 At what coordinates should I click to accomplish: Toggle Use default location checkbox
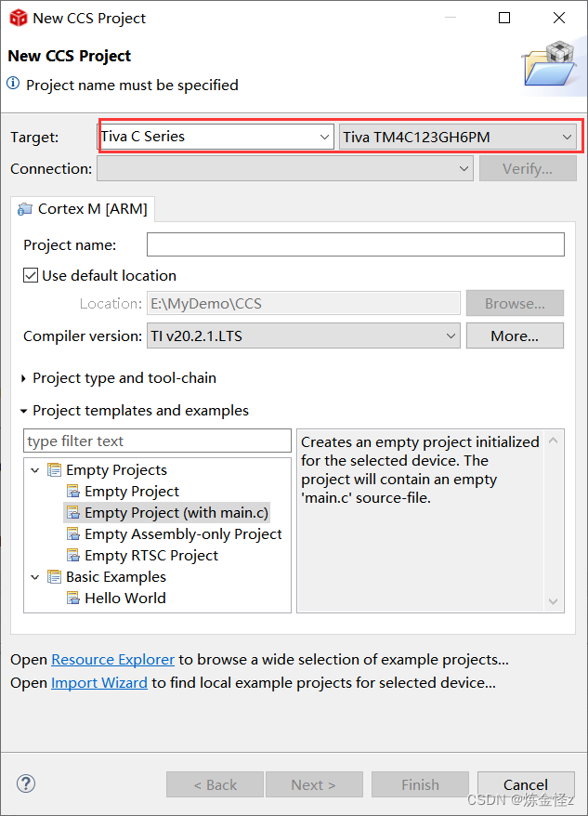pyautogui.click(x=30, y=275)
